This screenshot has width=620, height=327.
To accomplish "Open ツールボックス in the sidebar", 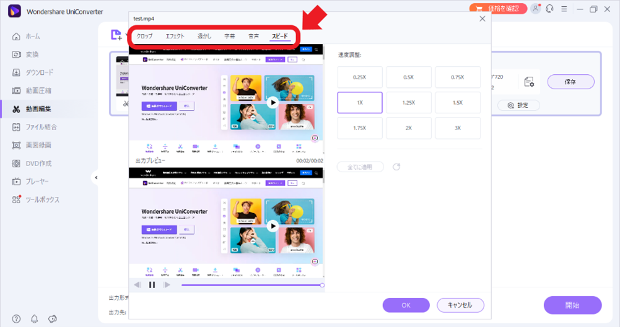I will coord(36,200).
